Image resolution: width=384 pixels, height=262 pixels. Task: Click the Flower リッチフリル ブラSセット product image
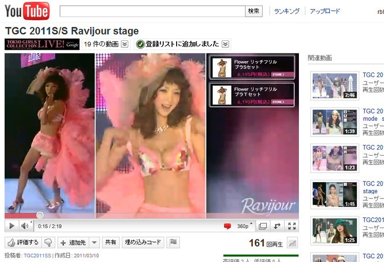point(222,67)
